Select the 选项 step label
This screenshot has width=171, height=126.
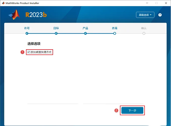click(x=114, y=28)
